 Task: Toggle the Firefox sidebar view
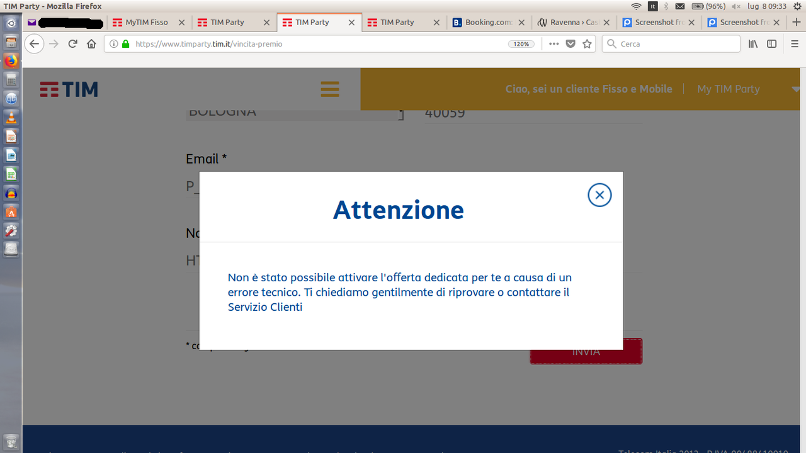(x=771, y=44)
